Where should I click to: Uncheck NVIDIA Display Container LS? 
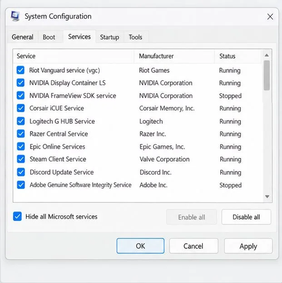[x=20, y=83]
